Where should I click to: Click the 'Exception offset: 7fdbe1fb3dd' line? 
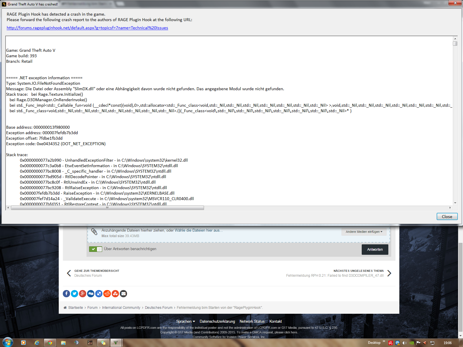click(34, 138)
